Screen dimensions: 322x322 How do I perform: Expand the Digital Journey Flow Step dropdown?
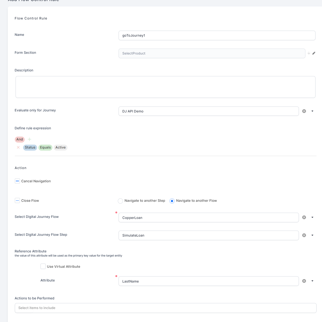(312, 235)
